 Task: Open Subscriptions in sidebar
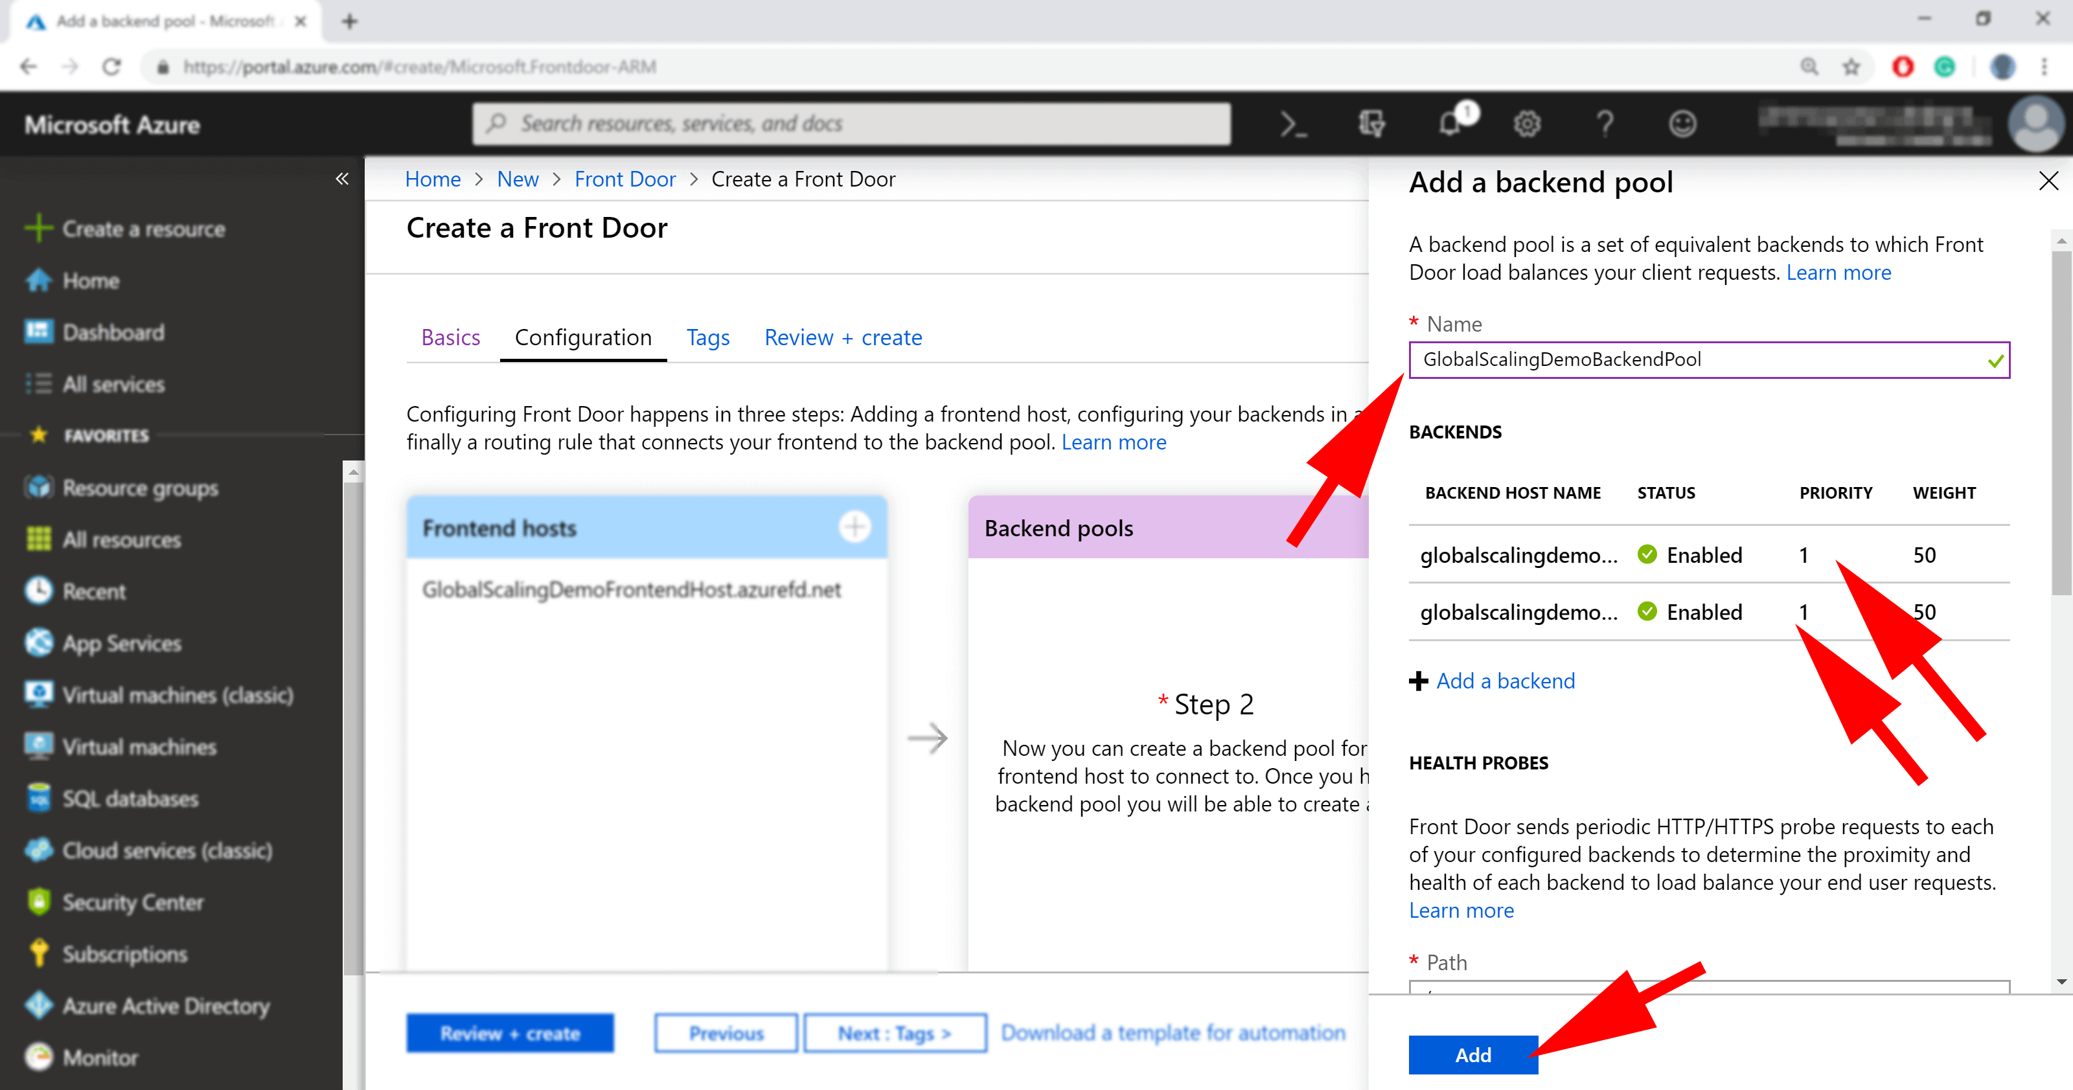coord(125,954)
